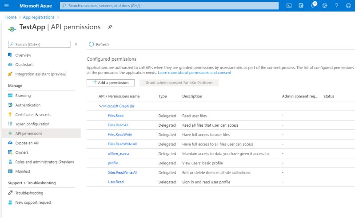Viewport: 355px width, 218px height.
Task: Click the Admin consent req... column header
Action: pos(300,96)
